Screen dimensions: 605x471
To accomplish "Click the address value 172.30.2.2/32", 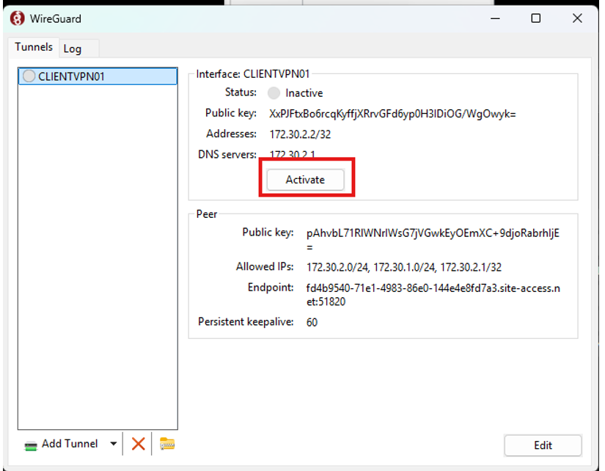I will click(x=300, y=134).
